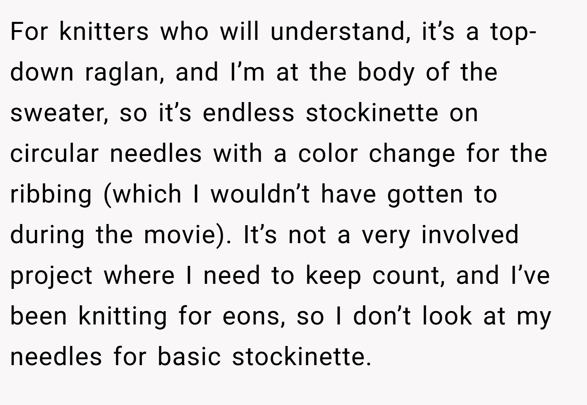Click the word "sweater"
587x405 pixels.
click(57, 113)
